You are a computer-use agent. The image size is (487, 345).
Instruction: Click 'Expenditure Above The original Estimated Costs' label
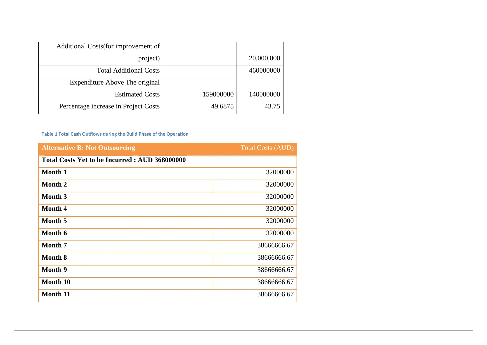pos(115,88)
